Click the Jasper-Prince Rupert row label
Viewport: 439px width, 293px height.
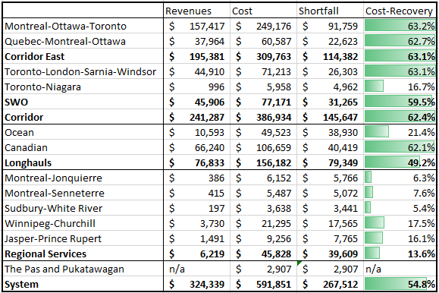pos(53,238)
